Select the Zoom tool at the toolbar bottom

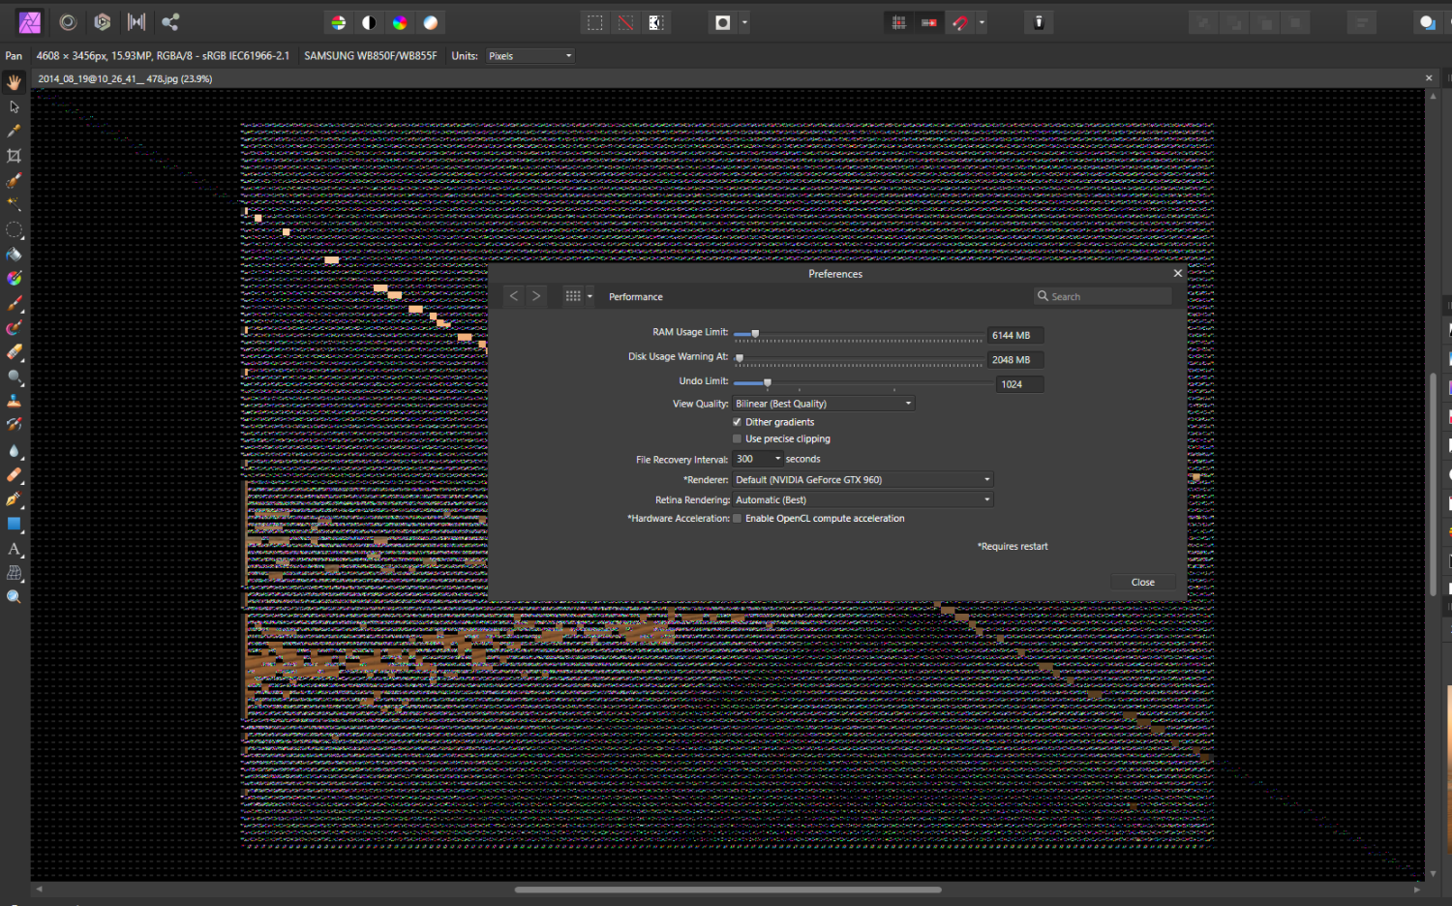(x=14, y=596)
